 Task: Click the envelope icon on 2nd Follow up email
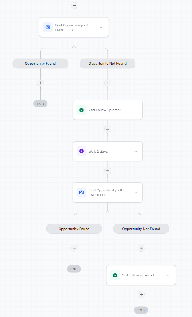pos(81,110)
